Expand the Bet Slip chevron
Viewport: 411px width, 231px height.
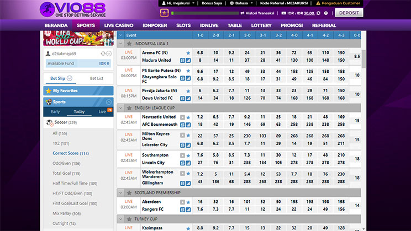click(x=70, y=78)
